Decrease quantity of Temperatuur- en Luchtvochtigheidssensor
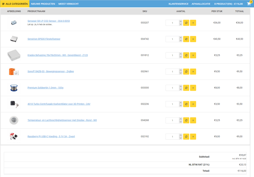This screenshot has height=177, width=254. 181,122
